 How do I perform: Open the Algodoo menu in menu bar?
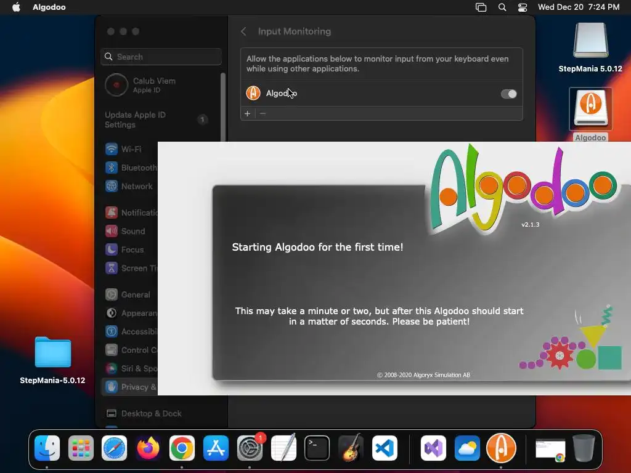point(49,7)
